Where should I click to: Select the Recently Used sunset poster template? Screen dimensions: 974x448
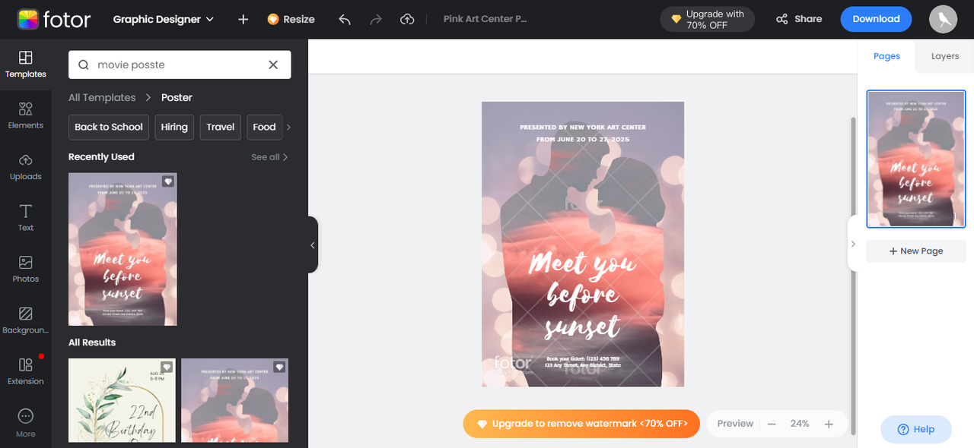[x=123, y=249]
